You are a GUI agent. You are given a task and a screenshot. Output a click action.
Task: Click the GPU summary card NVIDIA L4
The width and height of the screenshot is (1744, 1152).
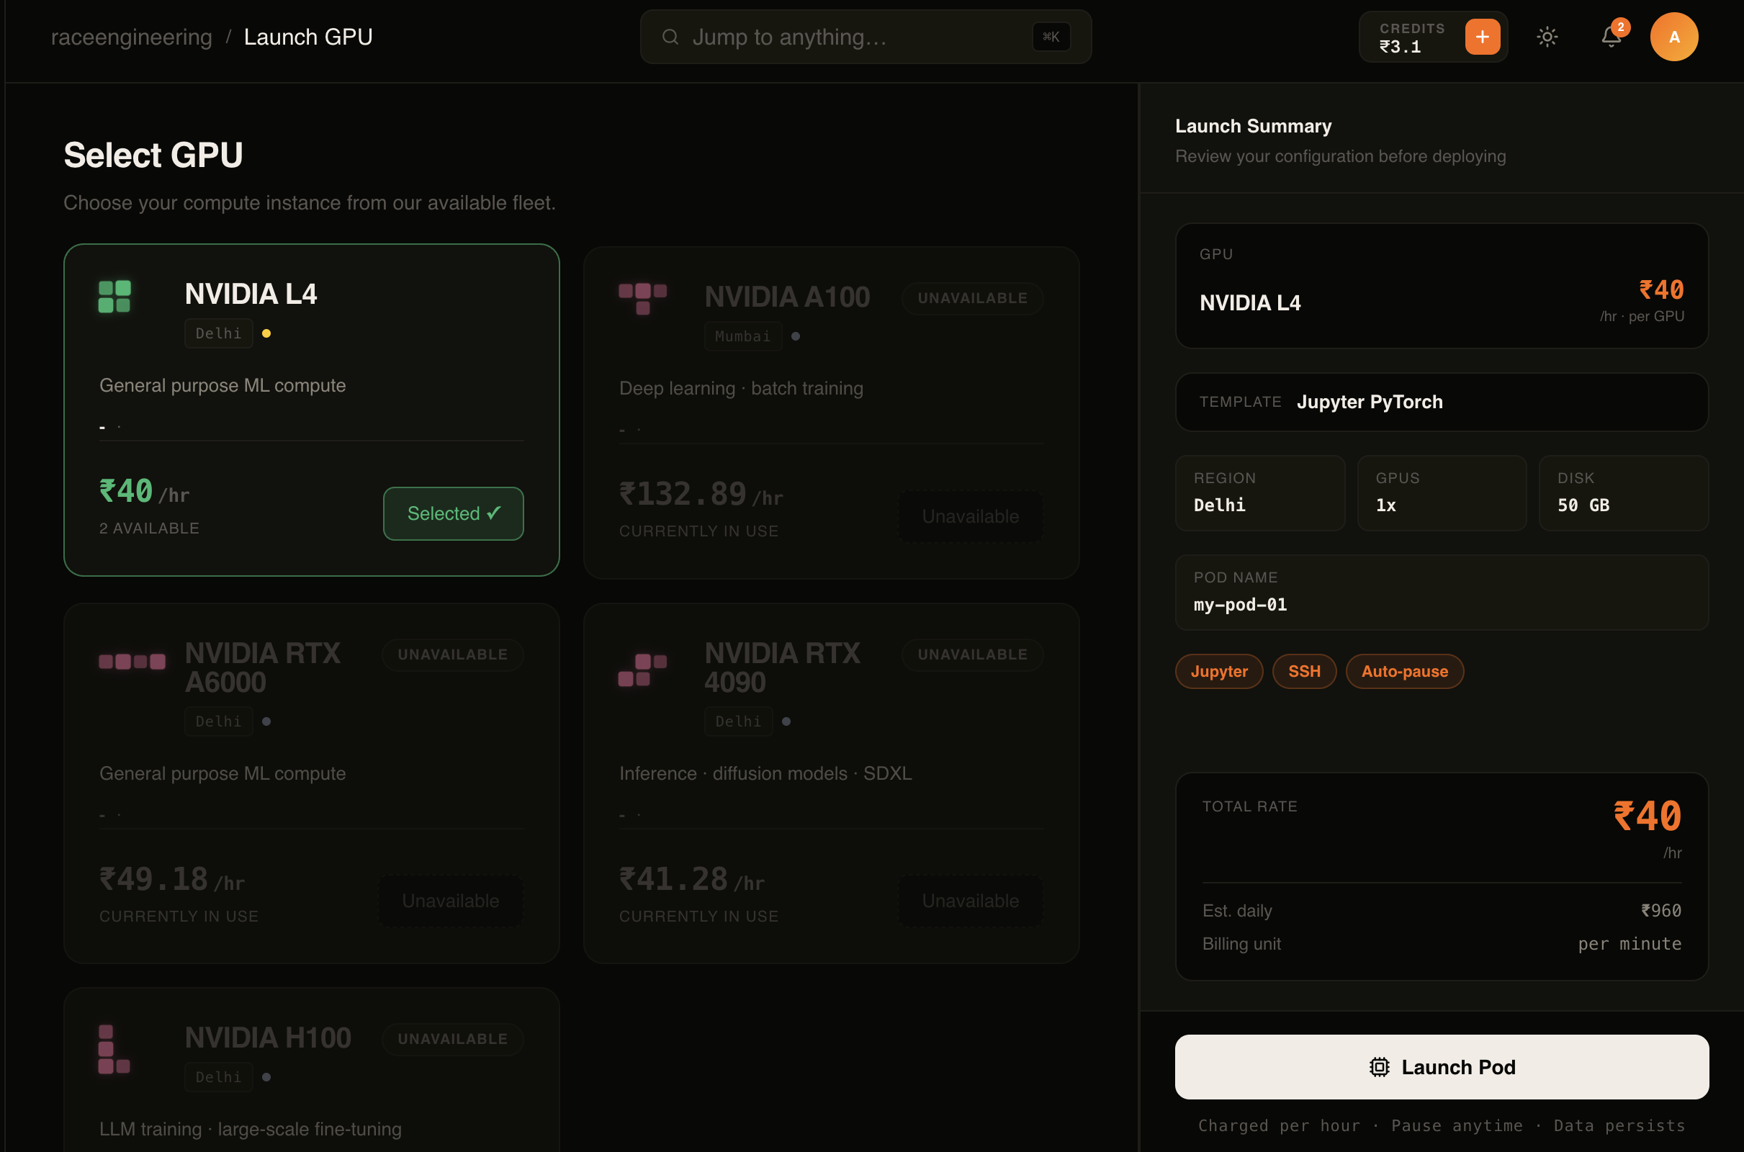1442,286
